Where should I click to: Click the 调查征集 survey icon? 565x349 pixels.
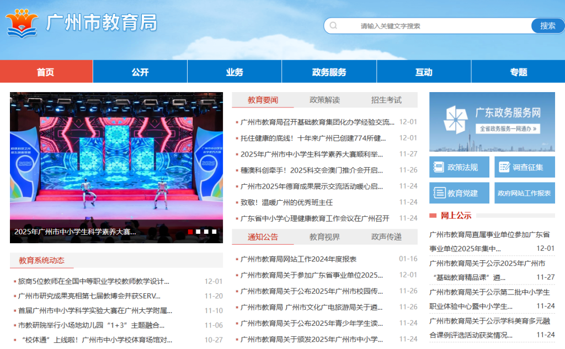tap(504, 167)
